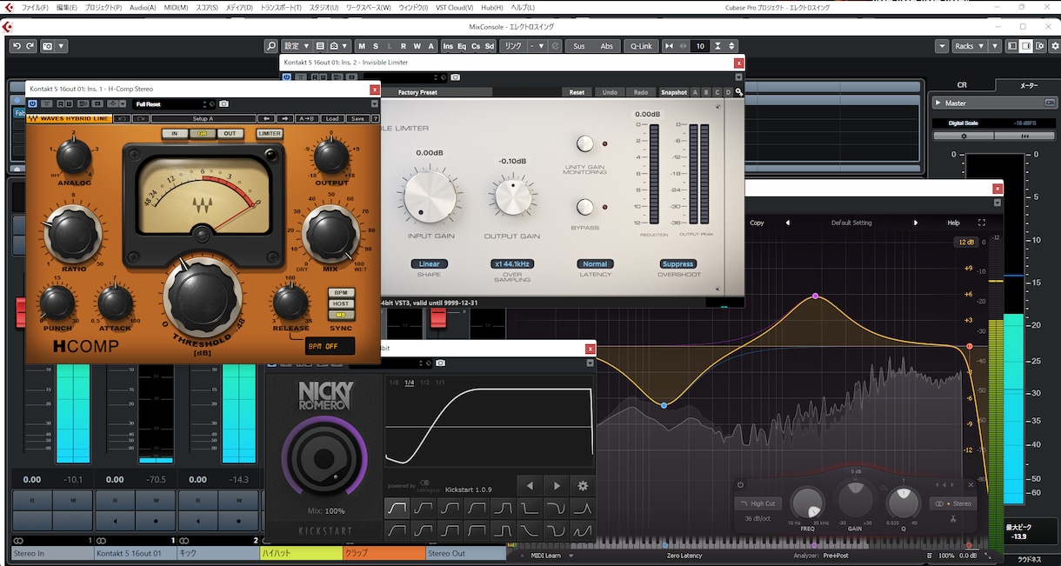Take an H-Comp preset snapshot with the camera icon
Viewport: 1061px width, 566px height.
click(x=224, y=104)
